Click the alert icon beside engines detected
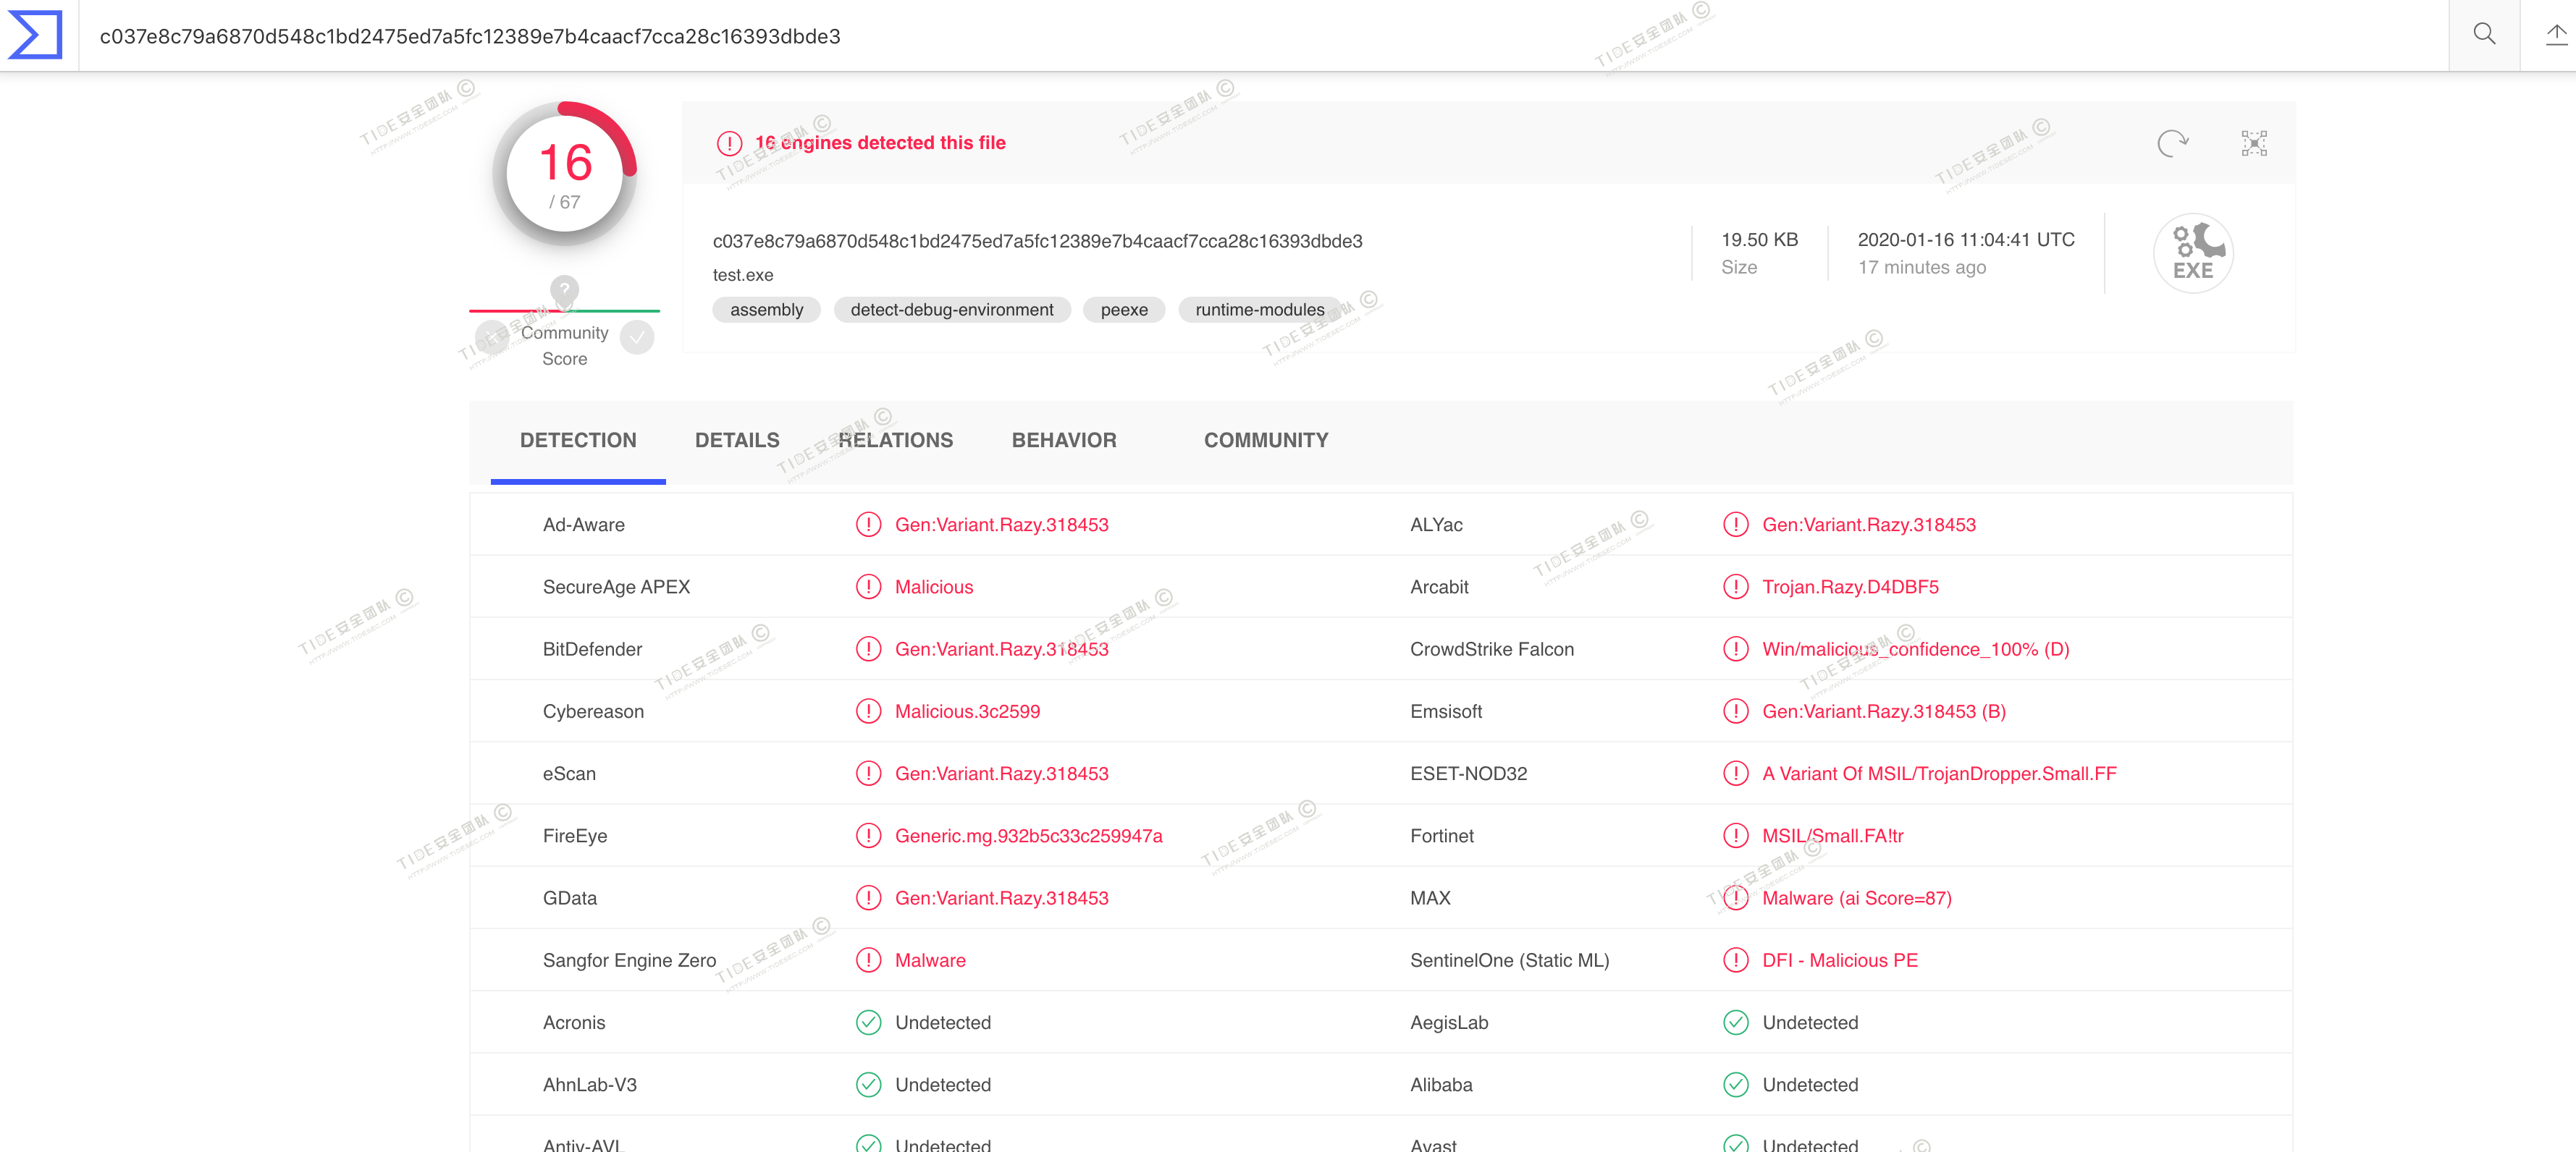 click(729, 143)
